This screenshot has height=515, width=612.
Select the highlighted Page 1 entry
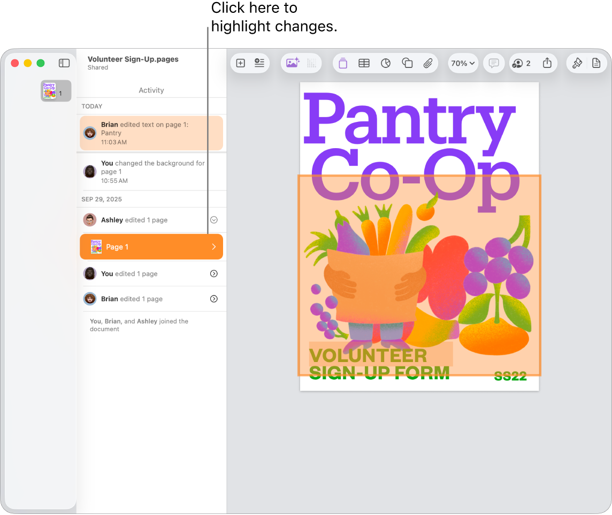[151, 247]
